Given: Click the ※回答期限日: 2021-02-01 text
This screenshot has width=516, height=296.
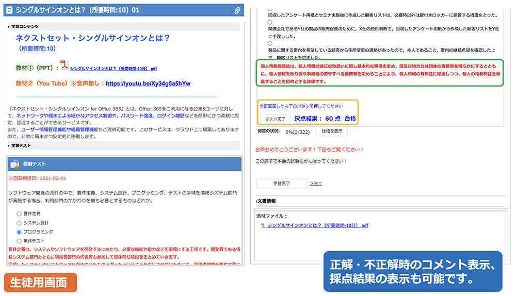Looking at the screenshot, I should click(38, 178).
